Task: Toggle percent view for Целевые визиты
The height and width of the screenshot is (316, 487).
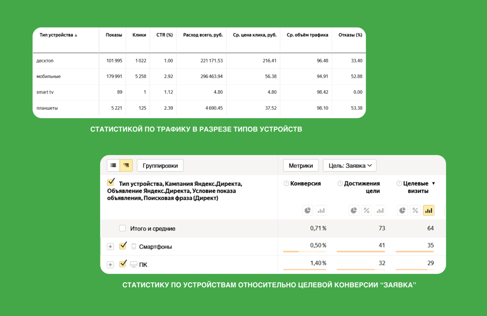Action: coord(415,210)
